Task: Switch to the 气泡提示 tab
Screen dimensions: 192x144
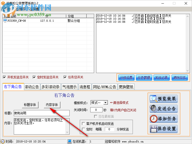Action: point(70,87)
